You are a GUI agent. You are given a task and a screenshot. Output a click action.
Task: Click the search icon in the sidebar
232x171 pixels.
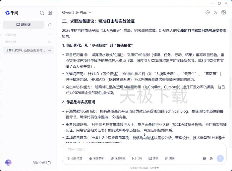point(42,13)
